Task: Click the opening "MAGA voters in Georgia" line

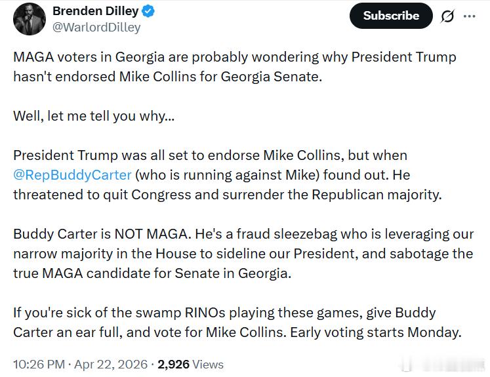Action: [x=234, y=56]
